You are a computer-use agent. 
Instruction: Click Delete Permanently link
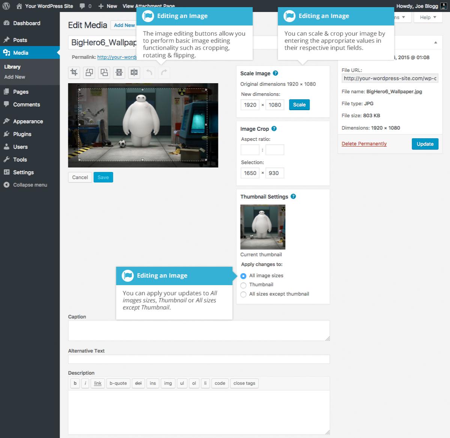tap(364, 144)
